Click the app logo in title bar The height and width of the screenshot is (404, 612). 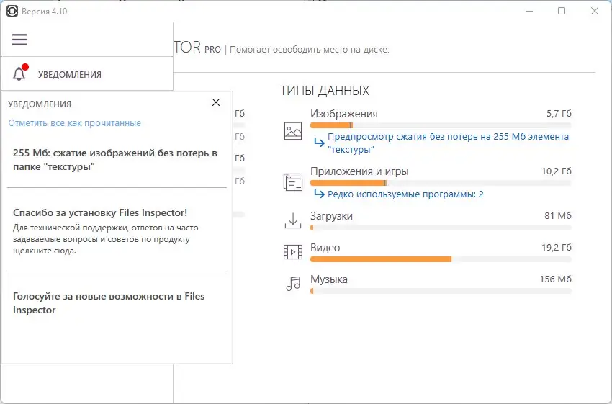12,11
